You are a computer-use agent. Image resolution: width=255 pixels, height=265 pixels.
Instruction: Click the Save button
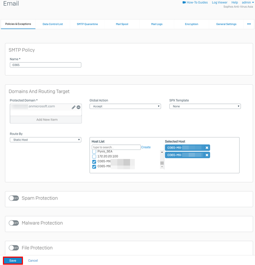tap(13, 261)
